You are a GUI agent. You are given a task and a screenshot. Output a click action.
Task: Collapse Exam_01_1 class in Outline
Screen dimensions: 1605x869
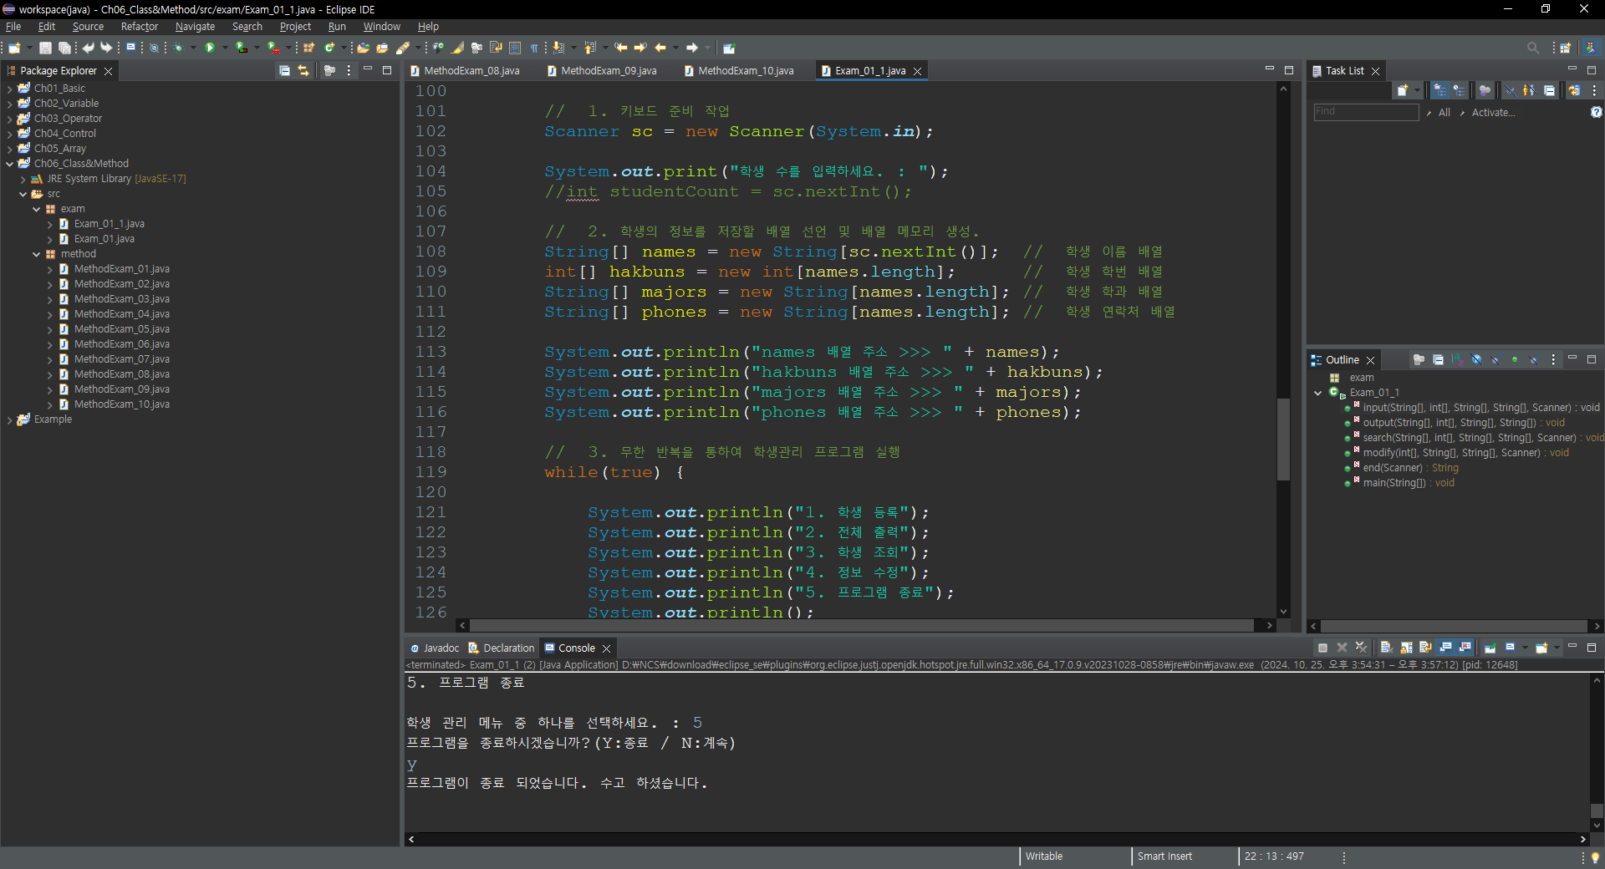pyautogui.click(x=1318, y=393)
